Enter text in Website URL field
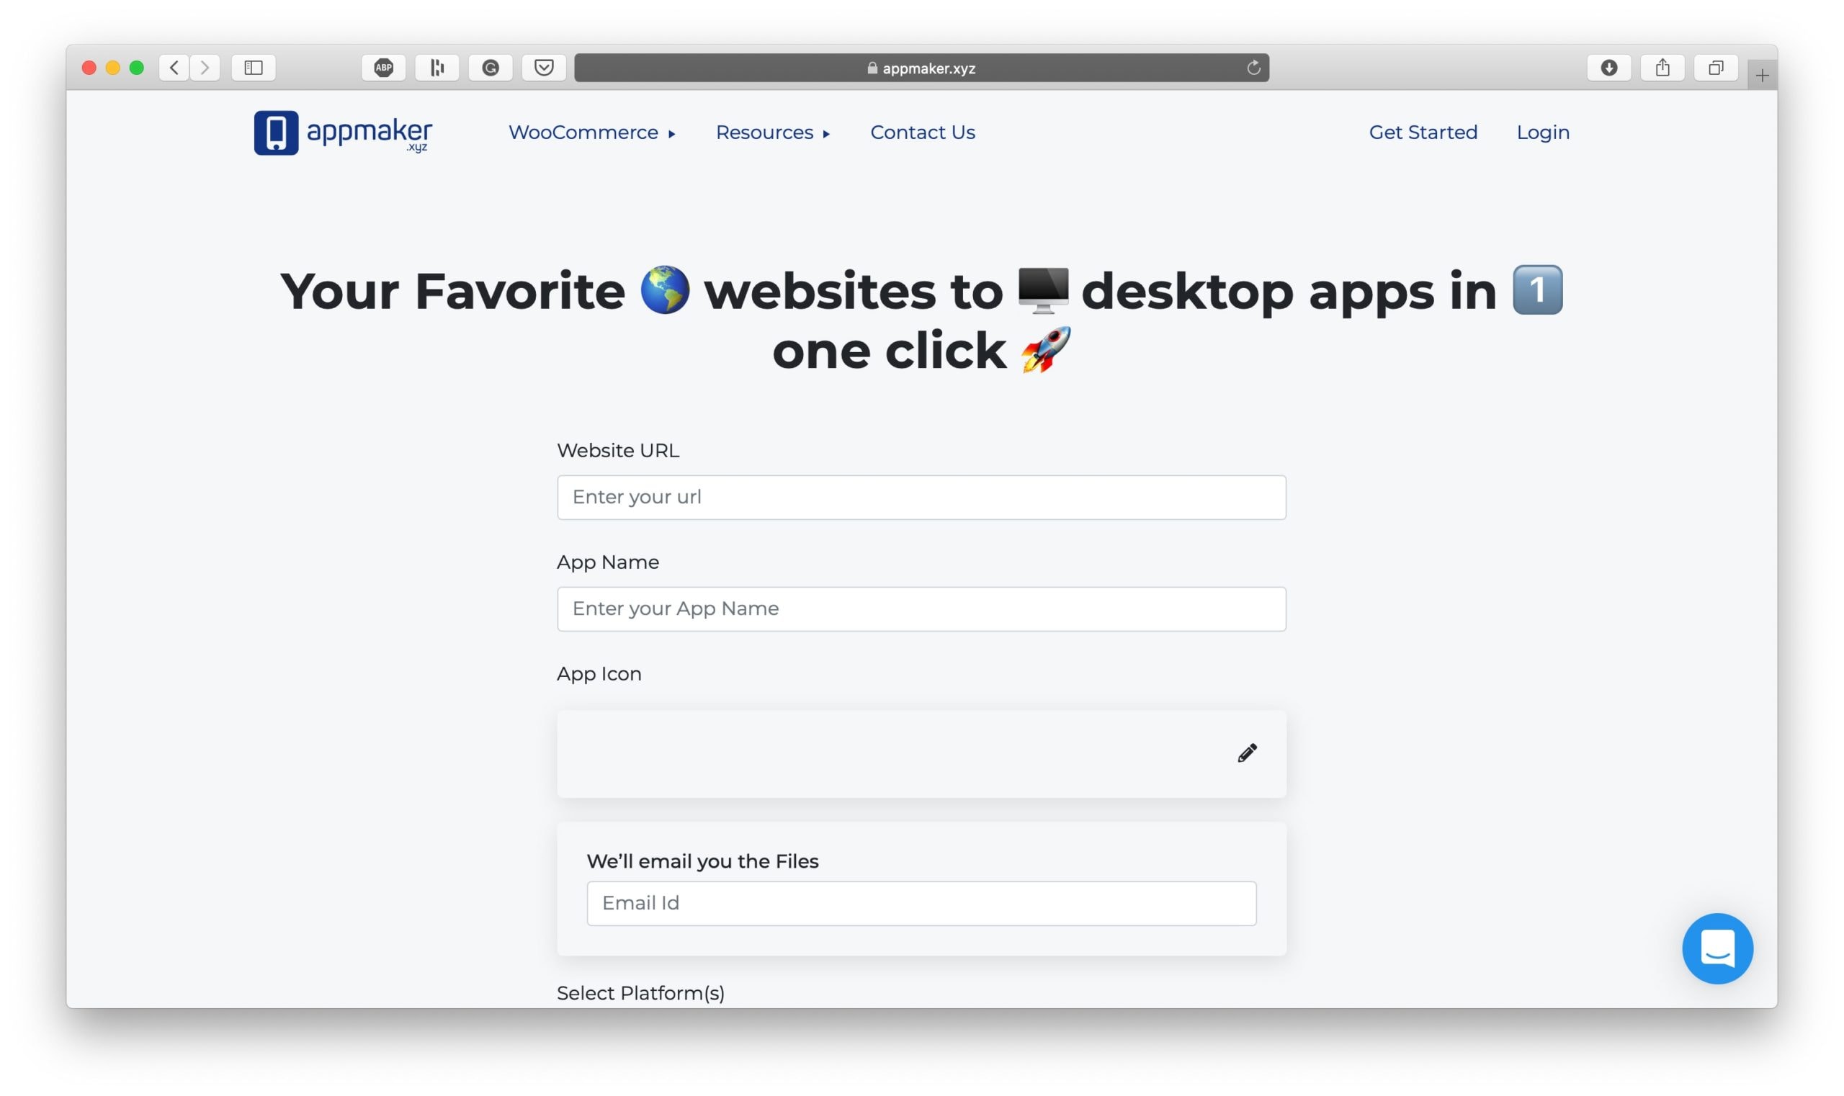 [x=921, y=497]
